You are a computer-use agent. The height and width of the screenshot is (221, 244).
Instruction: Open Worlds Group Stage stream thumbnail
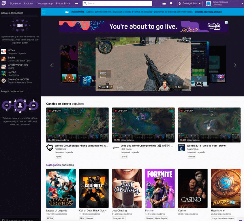(77, 125)
